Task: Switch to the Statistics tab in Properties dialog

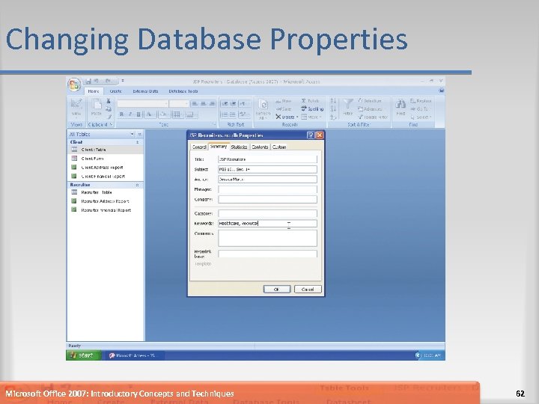Action: pyautogui.click(x=239, y=147)
